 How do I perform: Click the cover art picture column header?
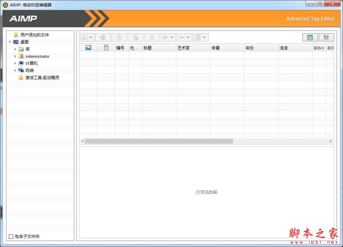point(88,48)
